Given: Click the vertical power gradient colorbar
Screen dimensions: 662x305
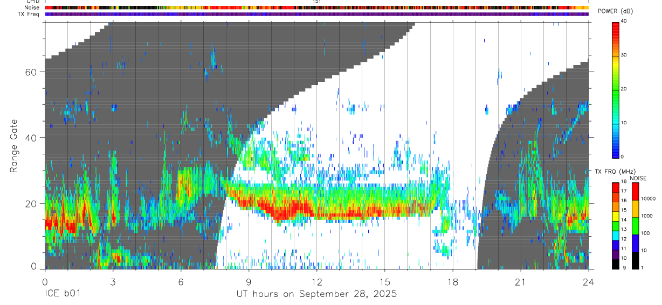Looking at the screenshot, I should coord(616,89).
